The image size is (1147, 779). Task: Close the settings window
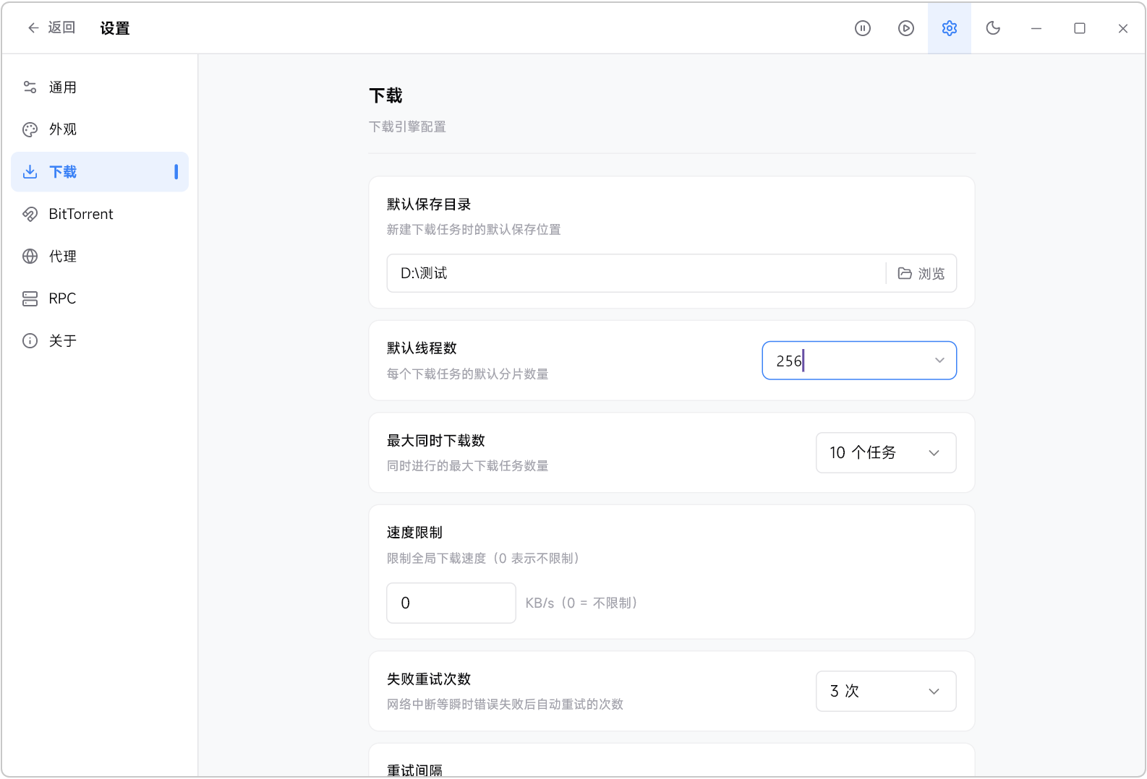pyautogui.click(x=1123, y=28)
